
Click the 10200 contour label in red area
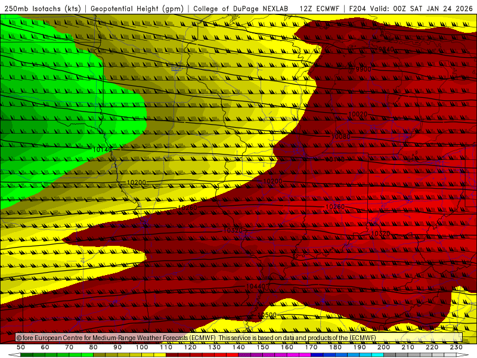pyautogui.click(x=272, y=181)
